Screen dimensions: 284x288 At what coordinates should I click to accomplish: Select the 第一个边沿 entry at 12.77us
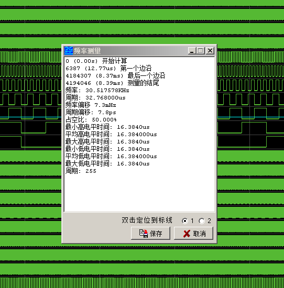108,68
